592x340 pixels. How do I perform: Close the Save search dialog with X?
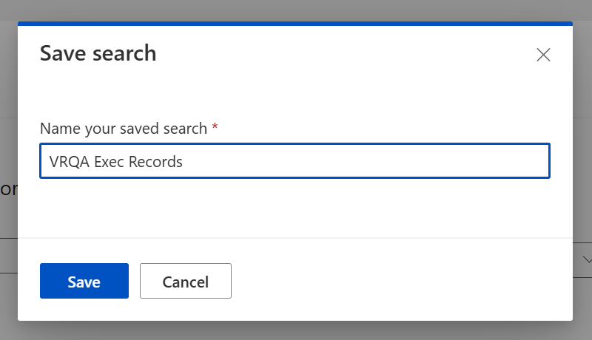[543, 55]
